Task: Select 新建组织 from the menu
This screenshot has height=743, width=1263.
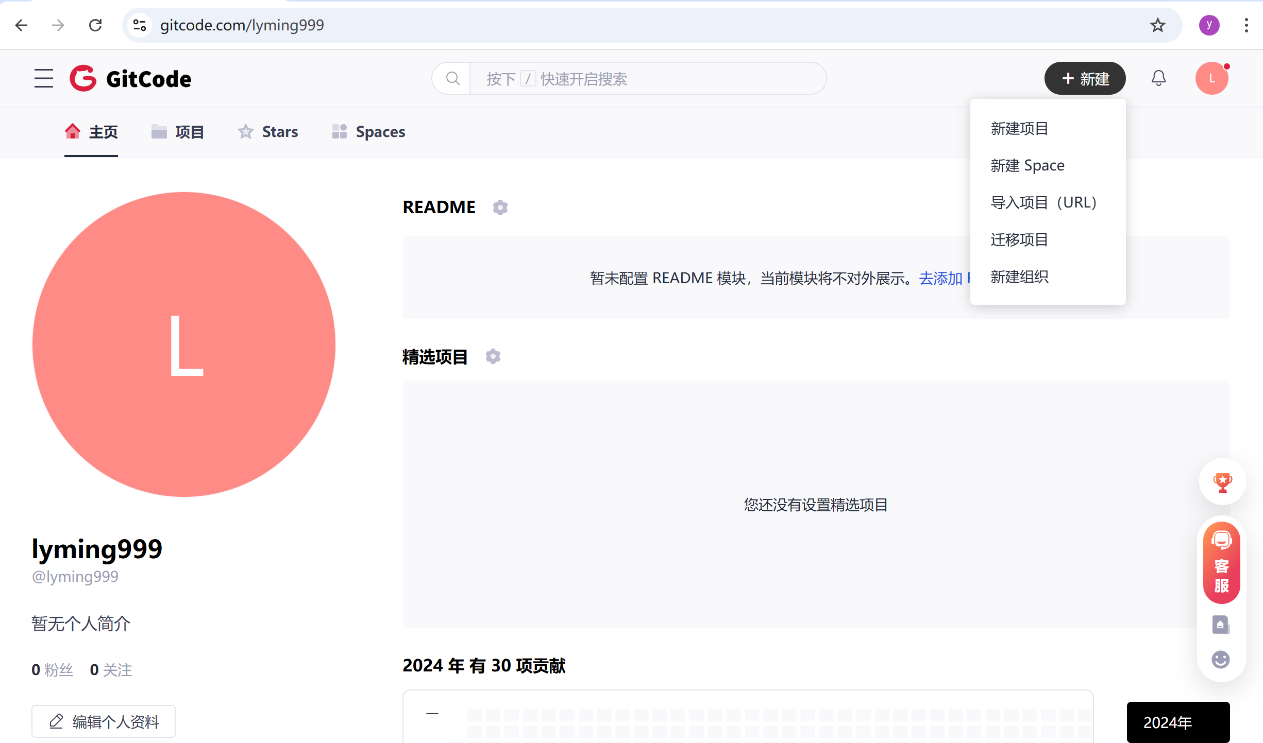Action: point(1019,277)
